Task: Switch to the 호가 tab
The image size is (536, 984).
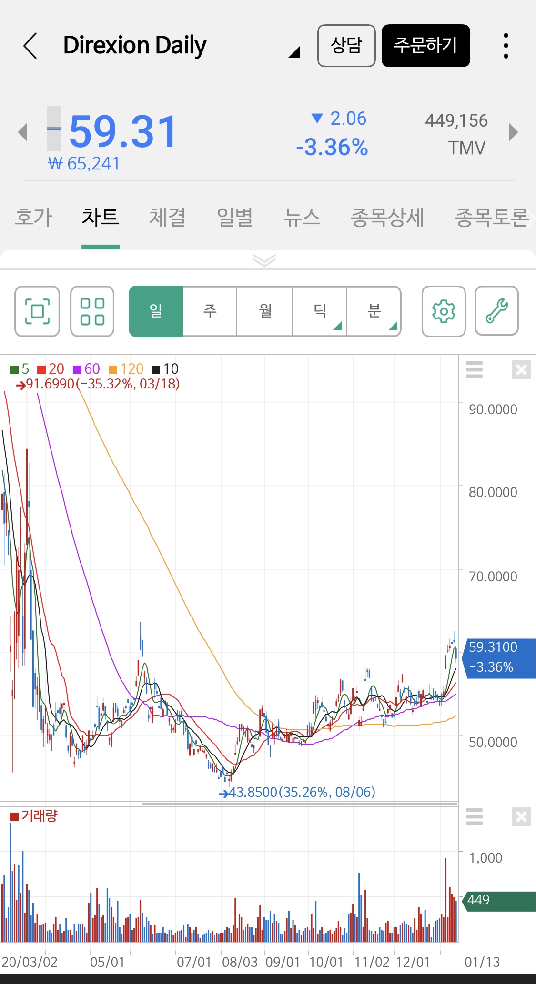Action: coord(33,218)
